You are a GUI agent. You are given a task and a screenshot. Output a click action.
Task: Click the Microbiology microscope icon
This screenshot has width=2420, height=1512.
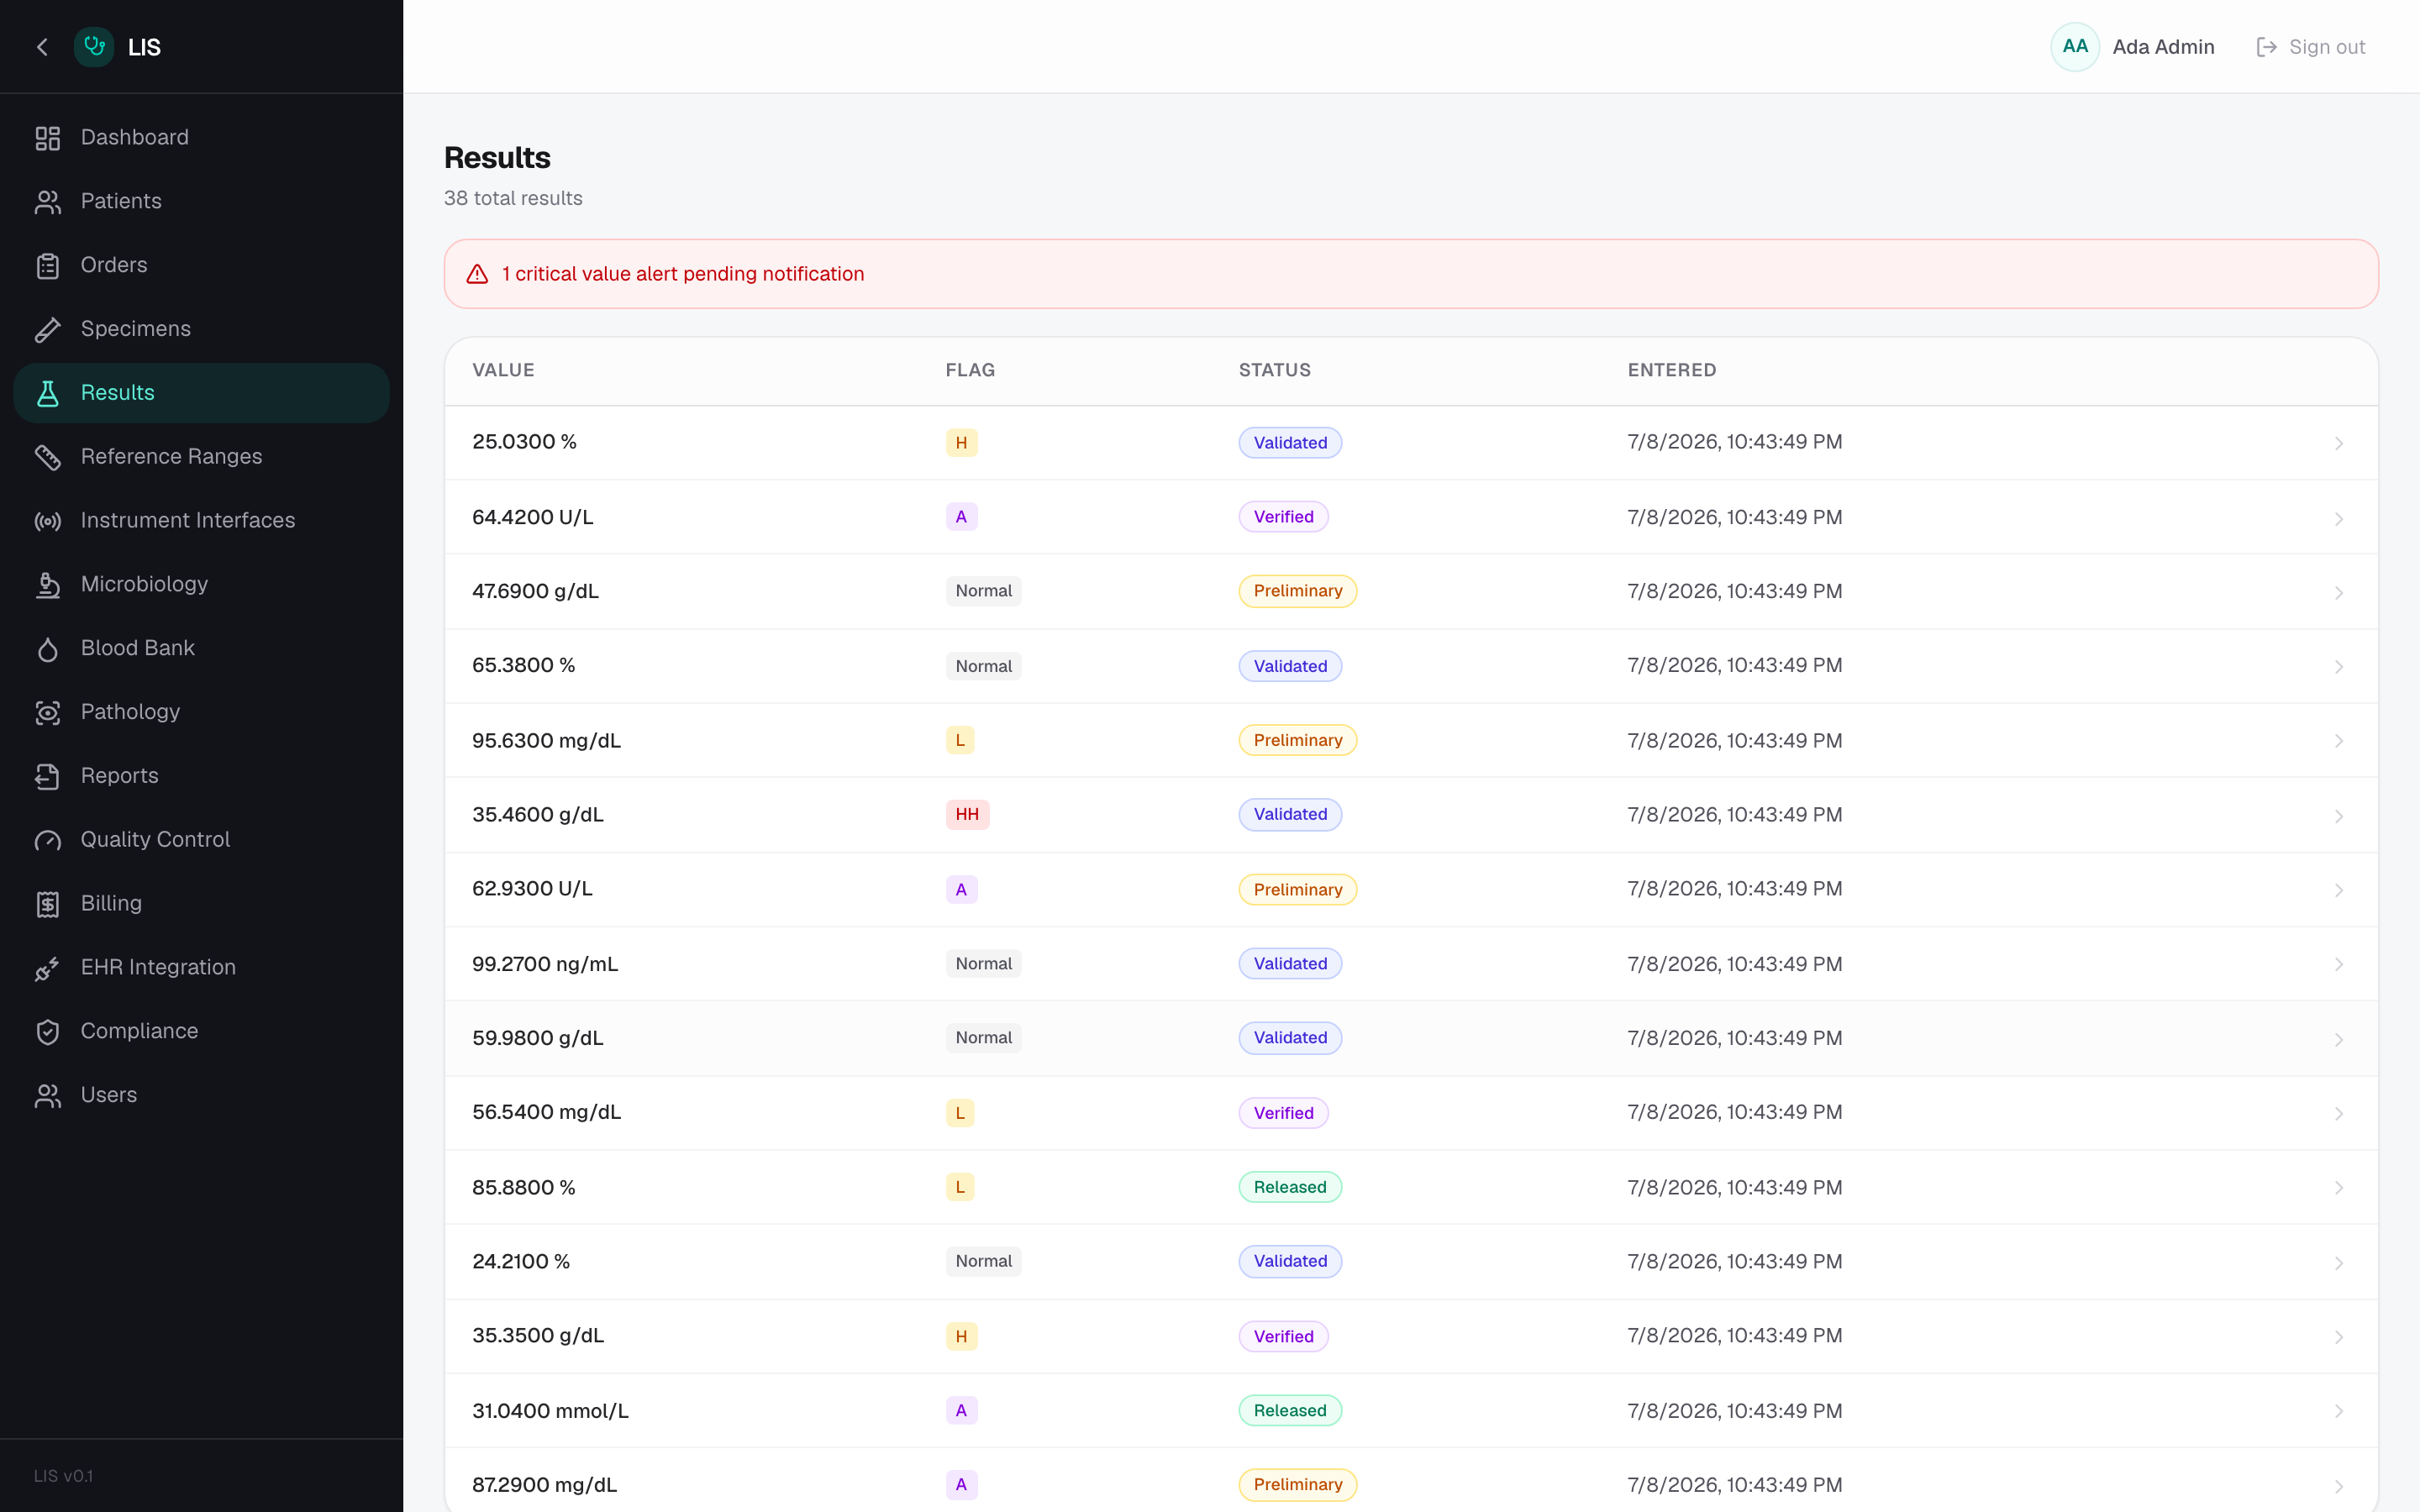pyautogui.click(x=48, y=585)
